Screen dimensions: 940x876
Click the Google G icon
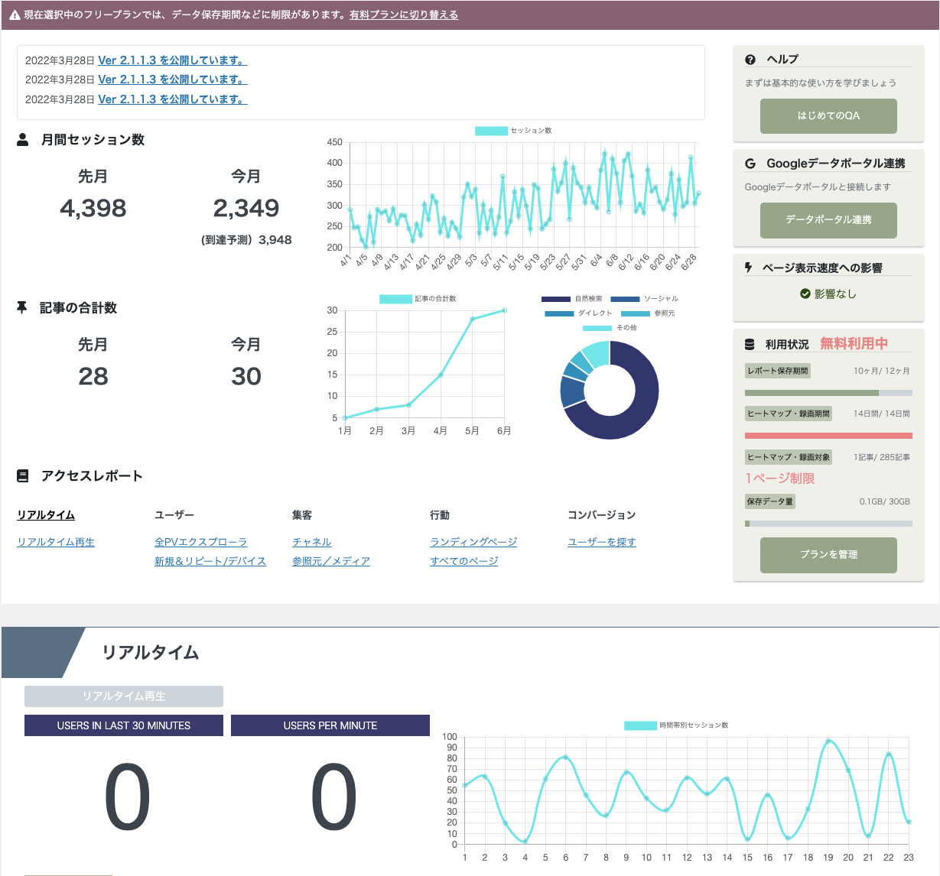[750, 164]
